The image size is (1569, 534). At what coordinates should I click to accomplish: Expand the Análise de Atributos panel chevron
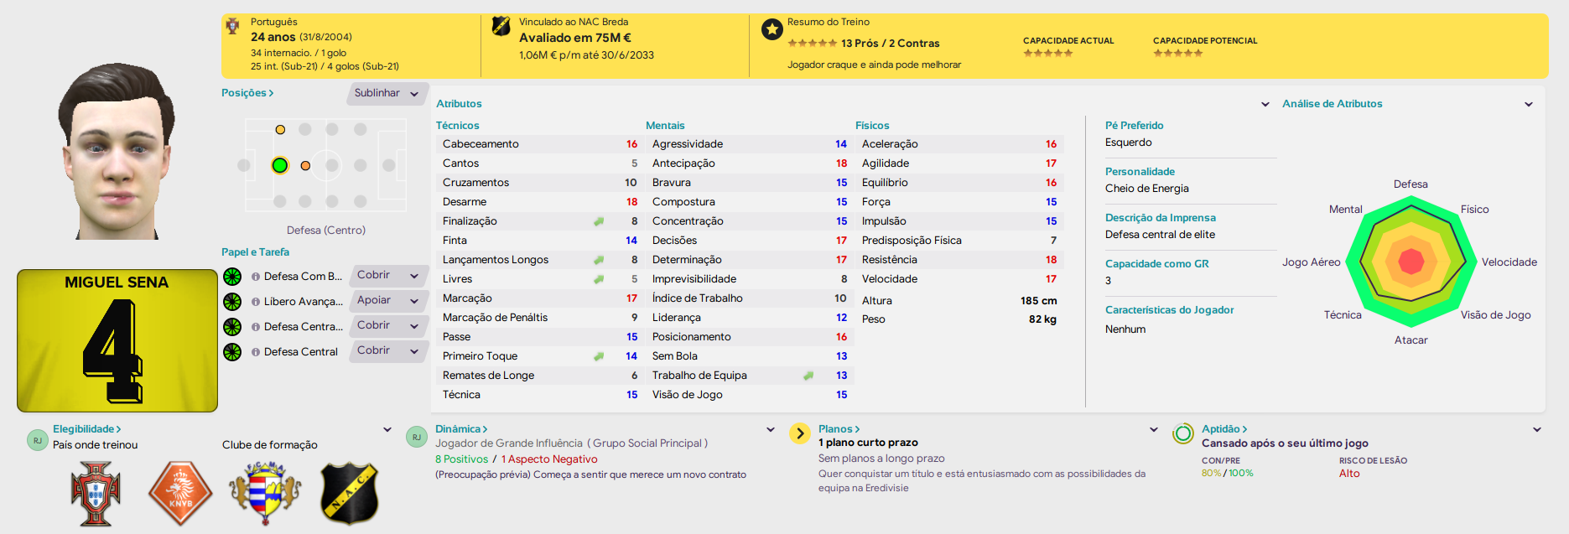(1528, 104)
